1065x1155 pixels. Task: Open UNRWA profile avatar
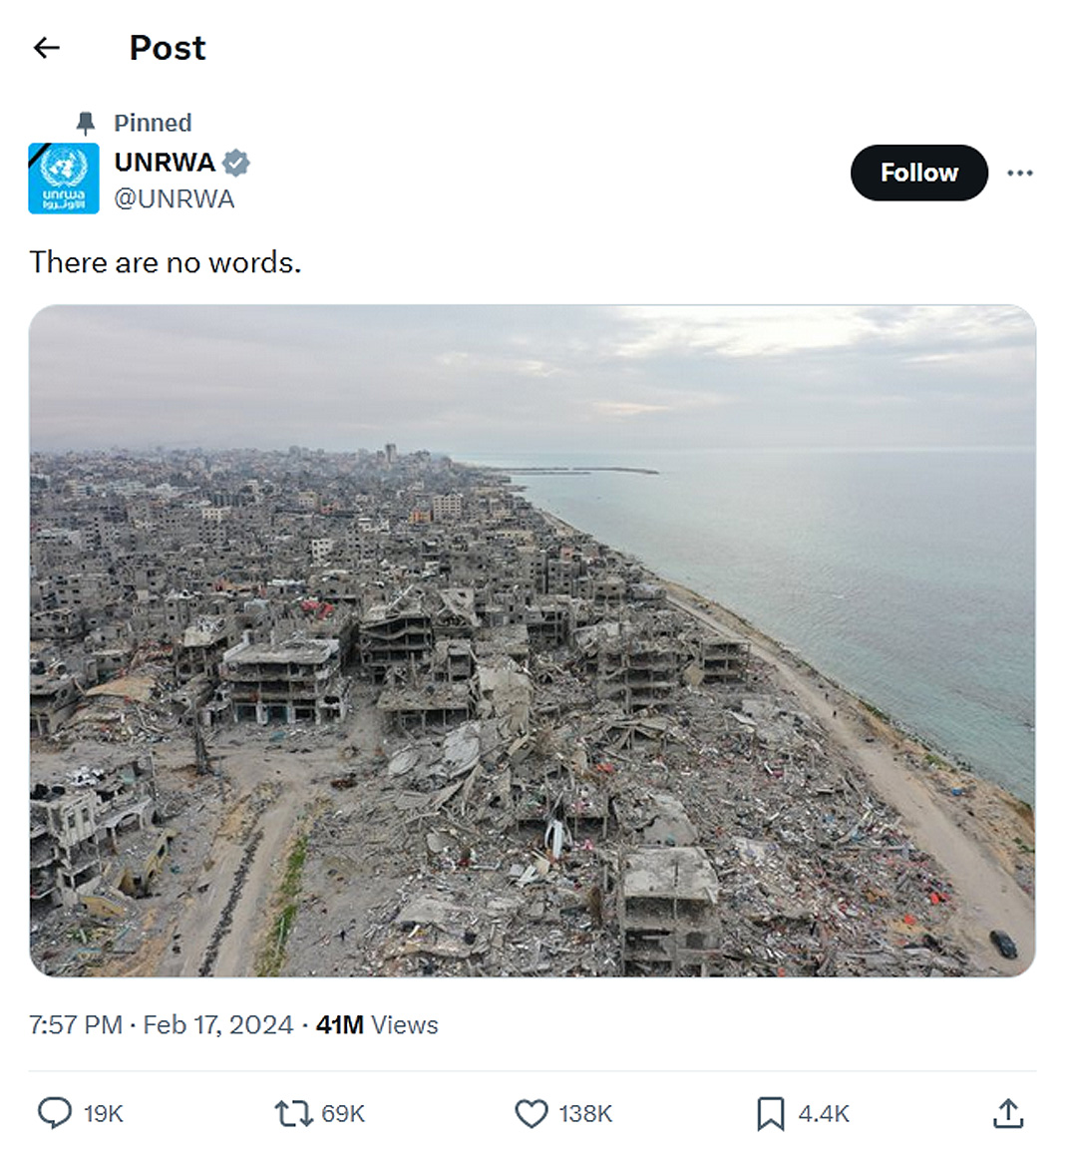pyautogui.click(x=64, y=179)
